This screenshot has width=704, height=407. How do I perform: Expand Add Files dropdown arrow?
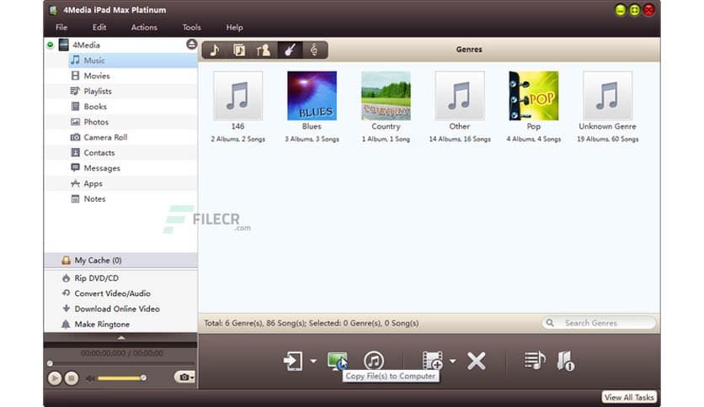coord(453,361)
